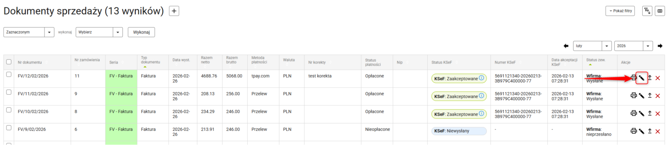669x145 pixels.
Task: Sort table by Status KSeF column header
Action: click(x=442, y=62)
